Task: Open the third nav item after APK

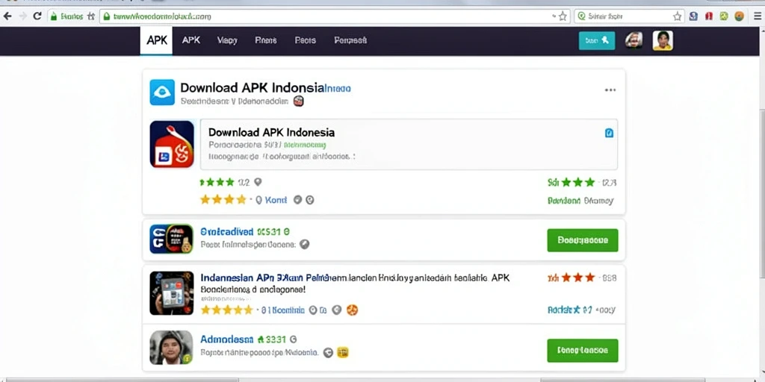Action: pos(227,40)
